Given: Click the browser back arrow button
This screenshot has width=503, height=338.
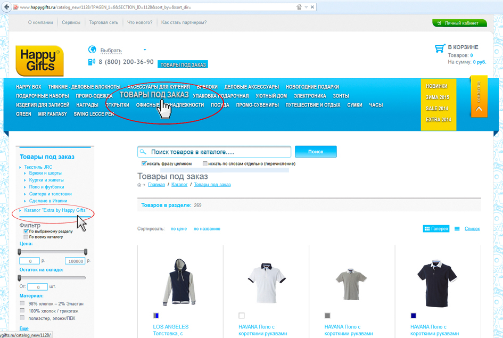Looking at the screenshot, I should [6, 7].
